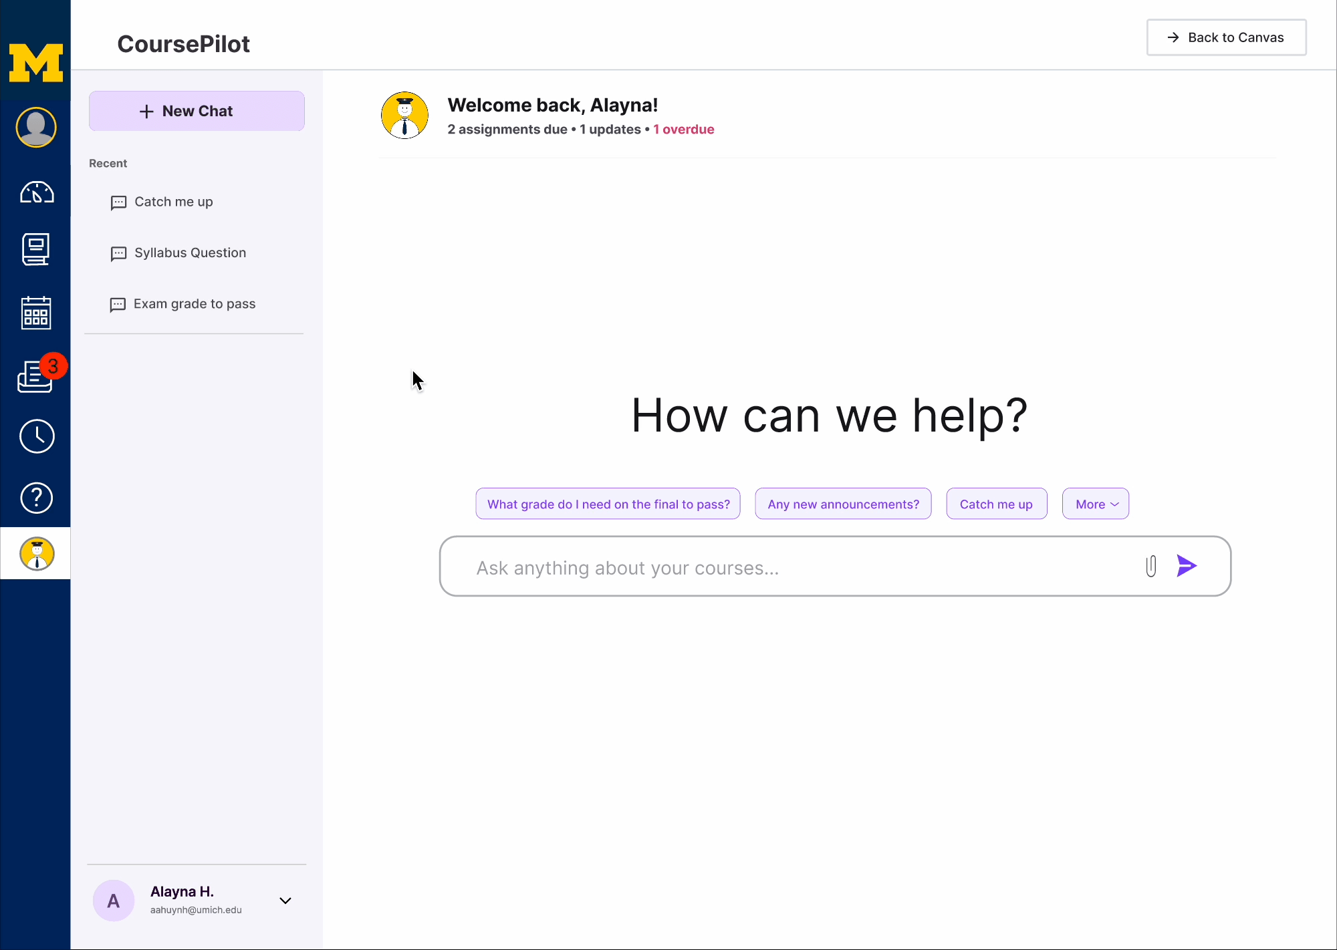Expand the More suggestions dropdown

[1095, 504]
